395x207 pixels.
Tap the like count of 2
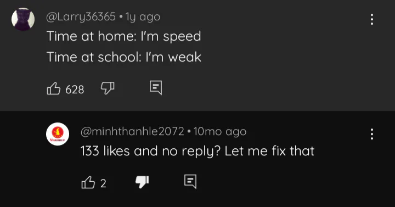(x=103, y=183)
